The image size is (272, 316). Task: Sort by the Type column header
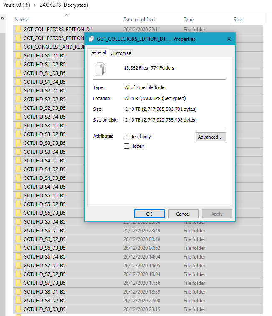pyautogui.click(x=189, y=20)
